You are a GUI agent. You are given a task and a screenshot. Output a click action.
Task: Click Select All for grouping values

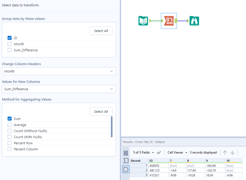coord(101,30)
